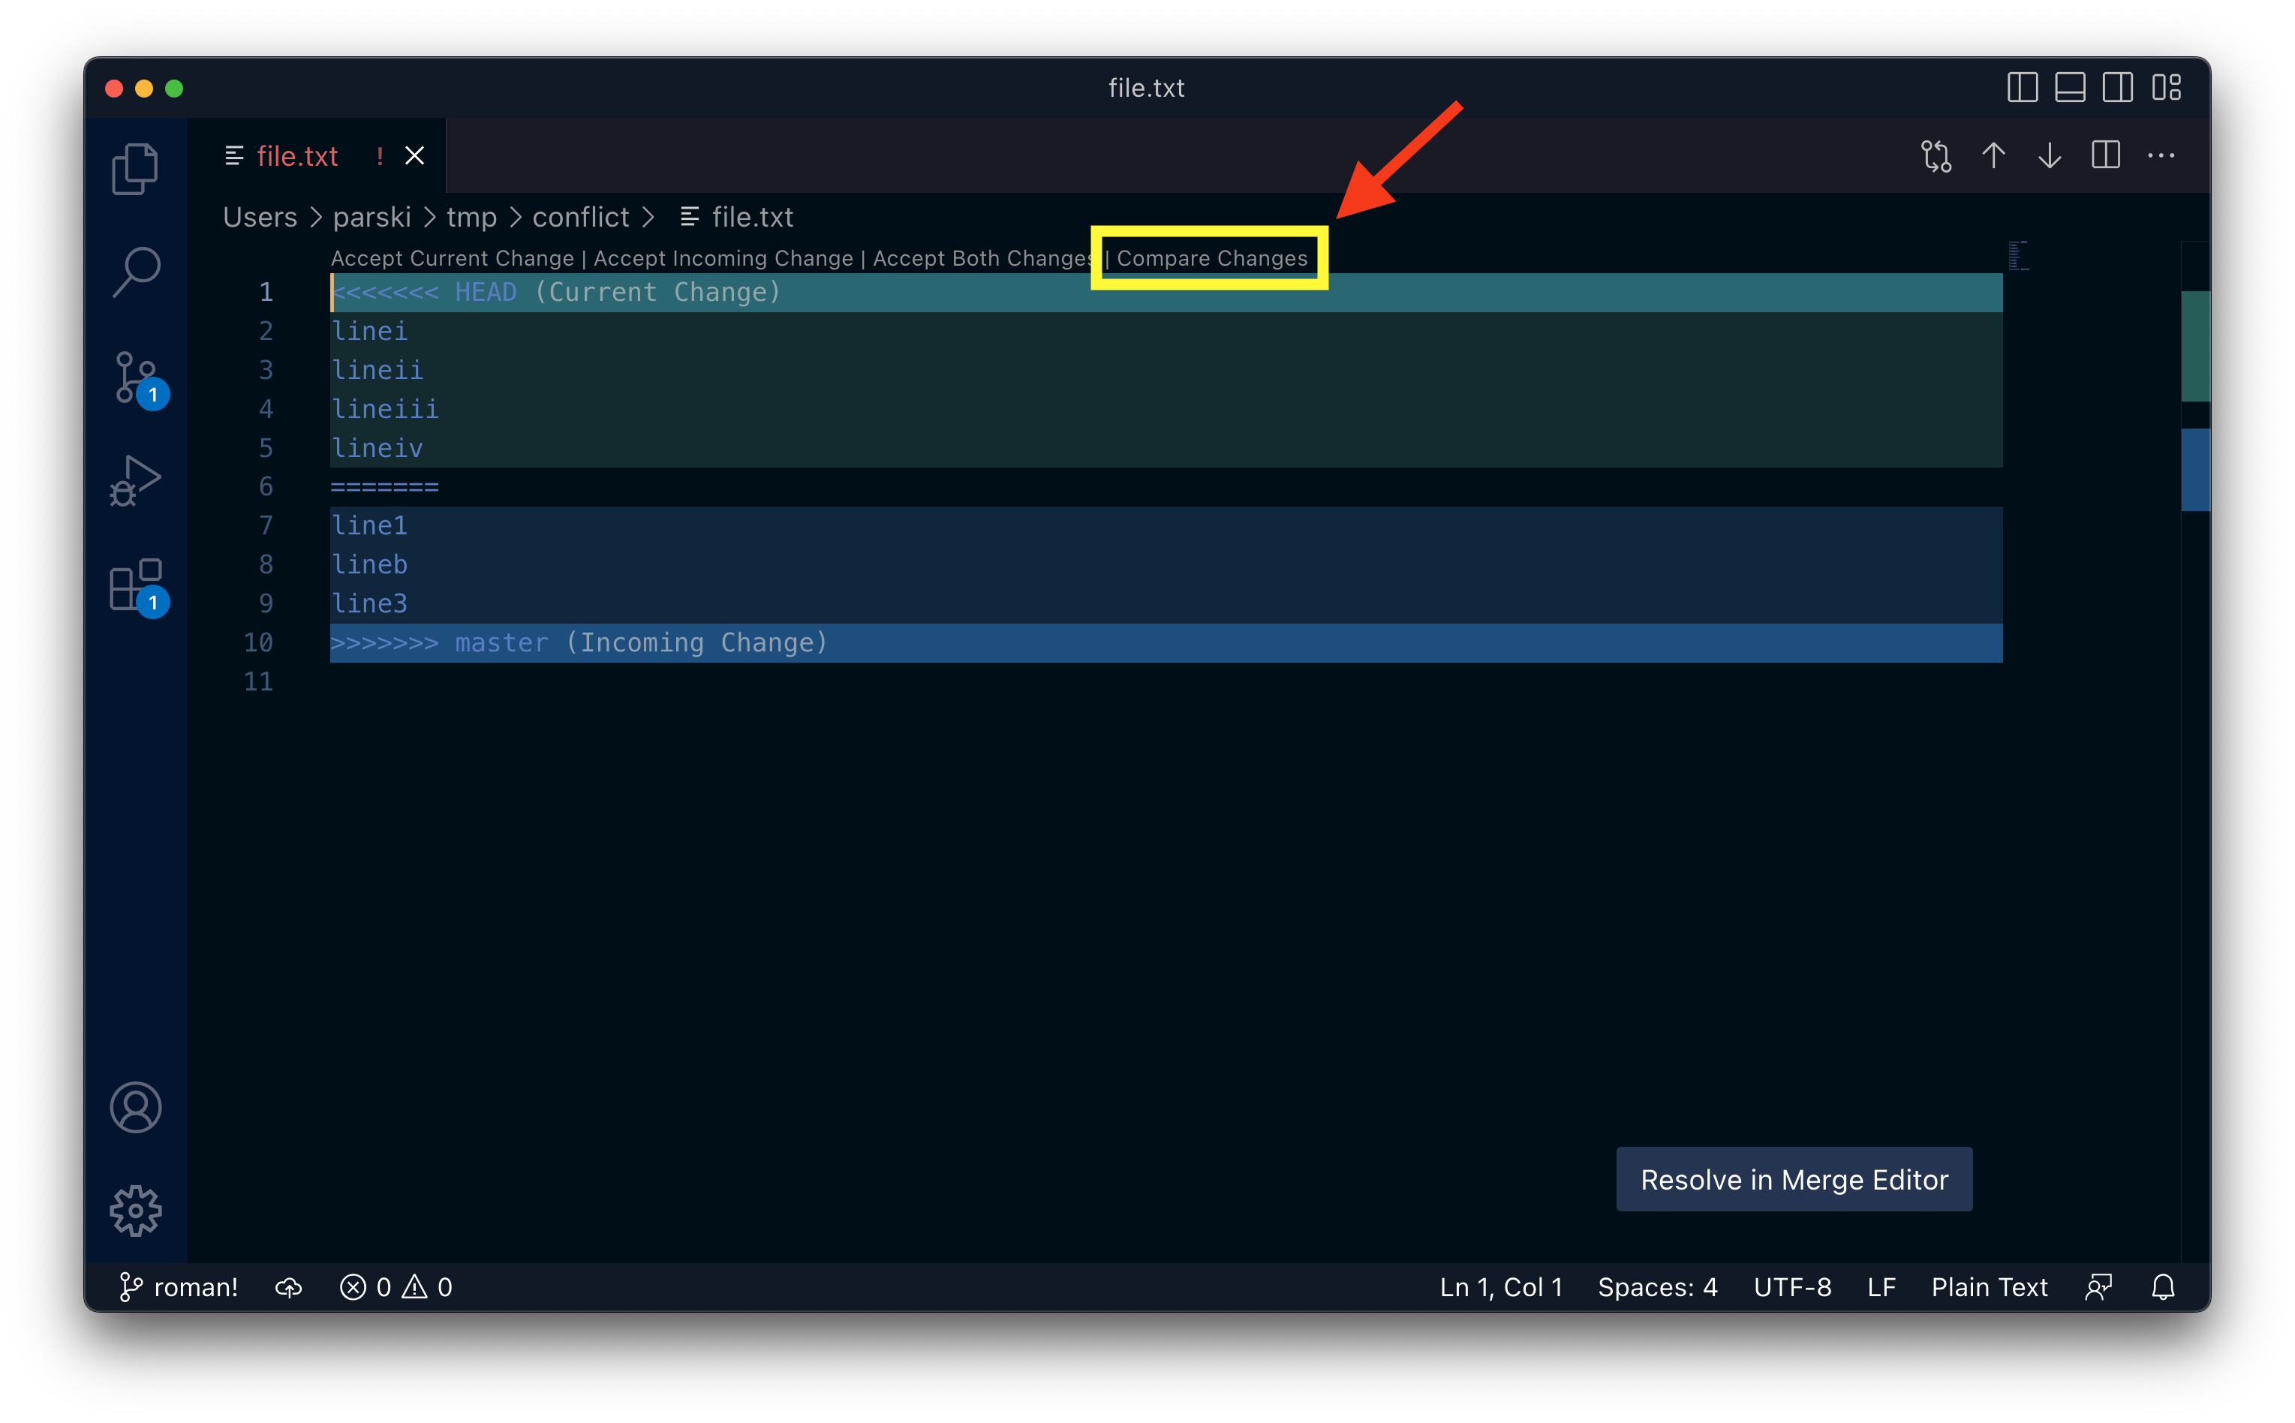
Task: Toggle the bottom panel visibility
Action: tap(2068, 88)
